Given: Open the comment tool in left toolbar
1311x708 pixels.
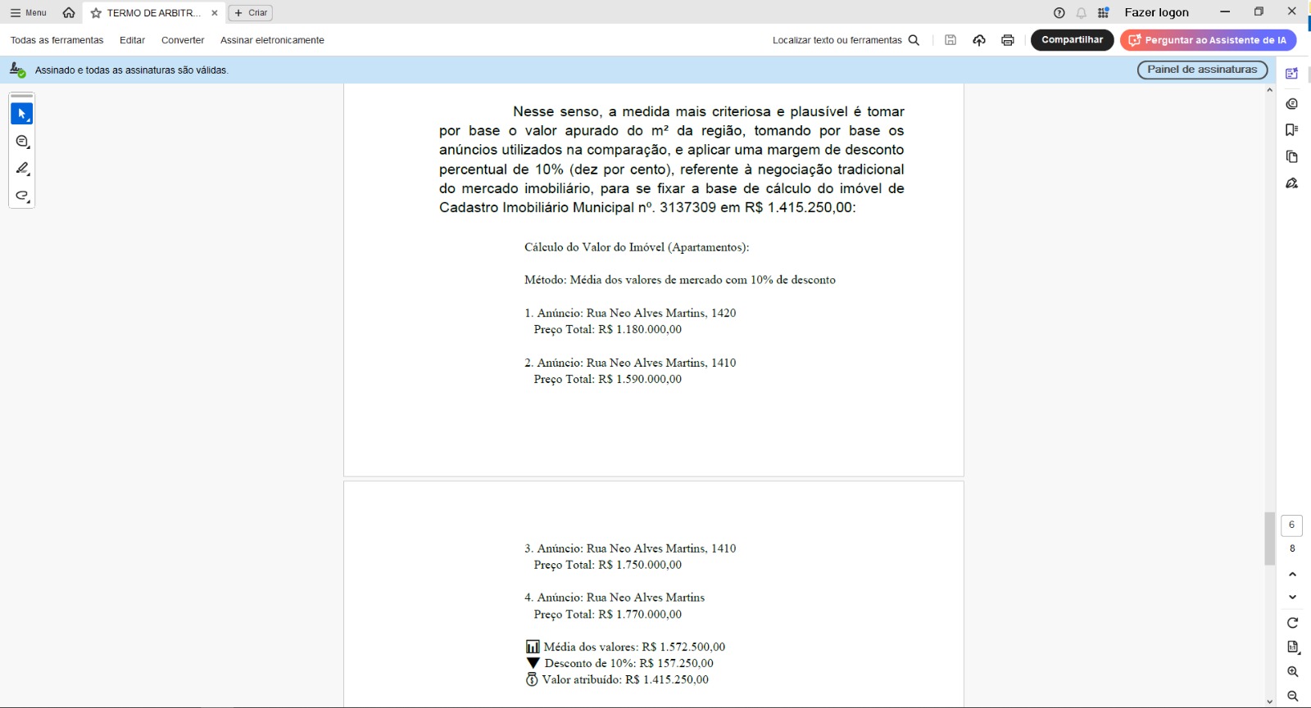Looking at the screenshot, I should [22, 142].
